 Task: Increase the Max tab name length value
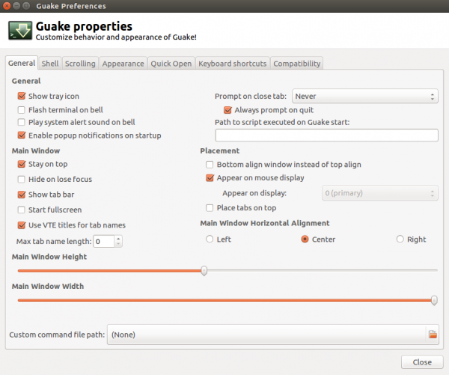point(119,238)
